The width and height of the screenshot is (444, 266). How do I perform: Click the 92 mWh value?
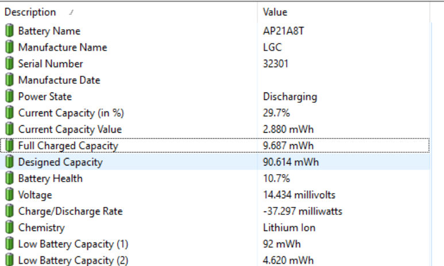282,245
